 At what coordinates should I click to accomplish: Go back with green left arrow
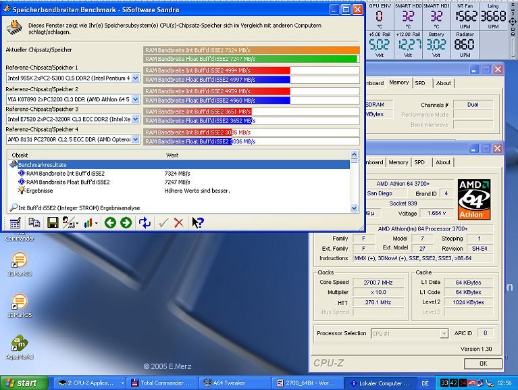(x=110, y=223)
